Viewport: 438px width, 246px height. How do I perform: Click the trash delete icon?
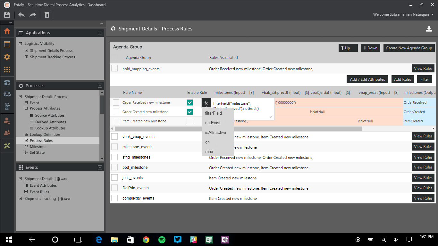[47, 15]
